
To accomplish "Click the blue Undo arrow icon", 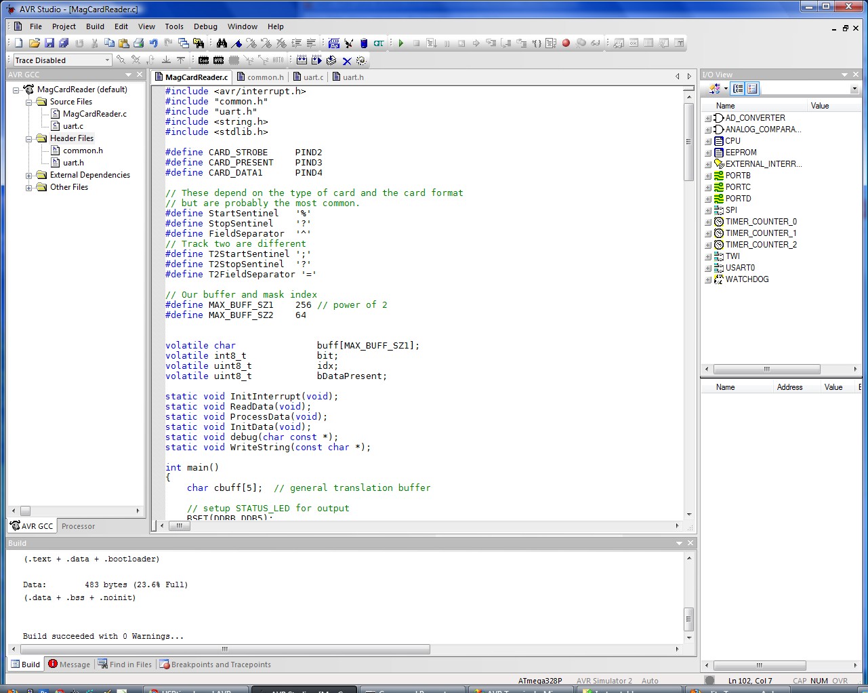I will [x=154, y=43].
